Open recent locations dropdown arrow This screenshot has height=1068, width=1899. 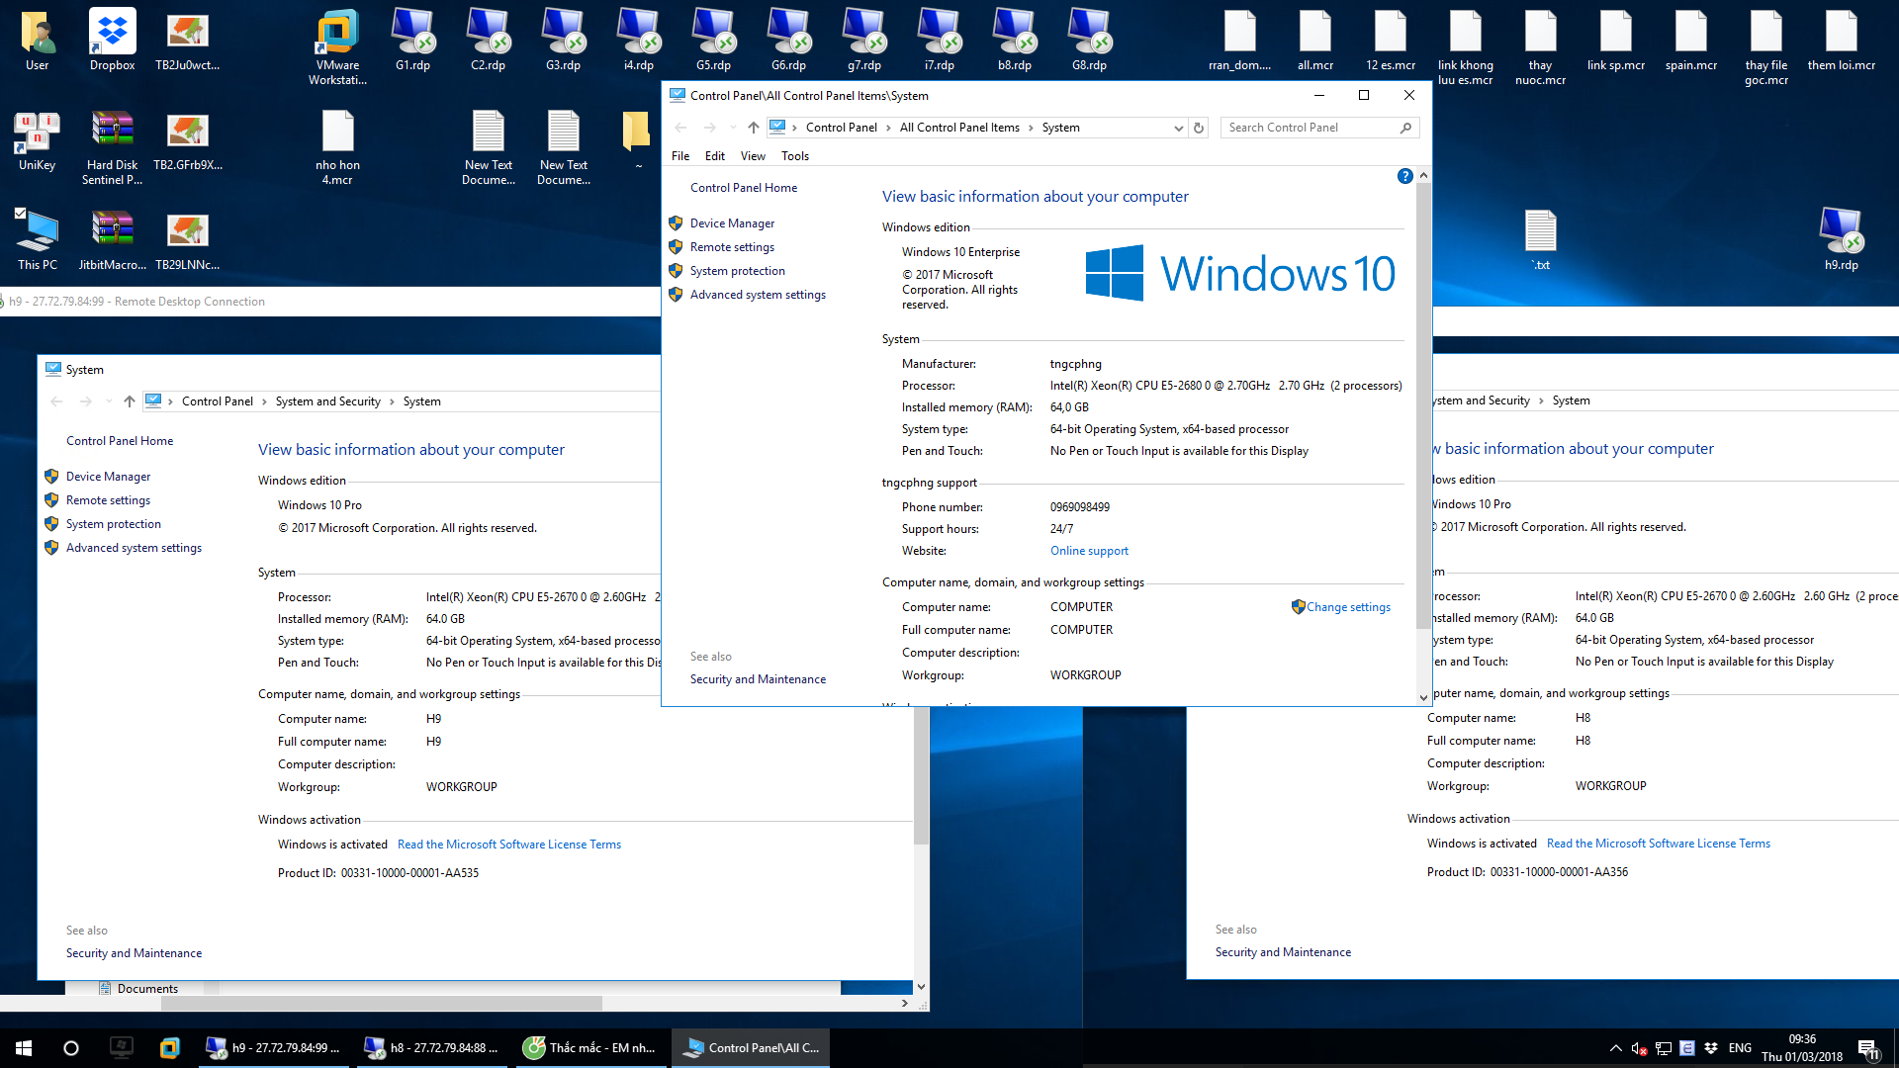[732, 128]
